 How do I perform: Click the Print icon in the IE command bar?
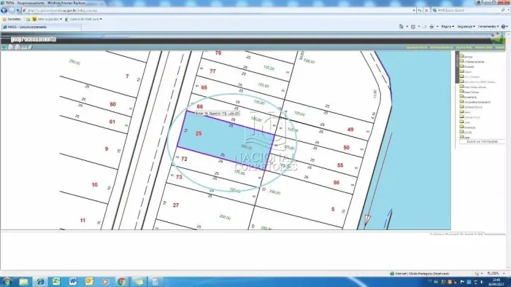(x=431, y=27)
